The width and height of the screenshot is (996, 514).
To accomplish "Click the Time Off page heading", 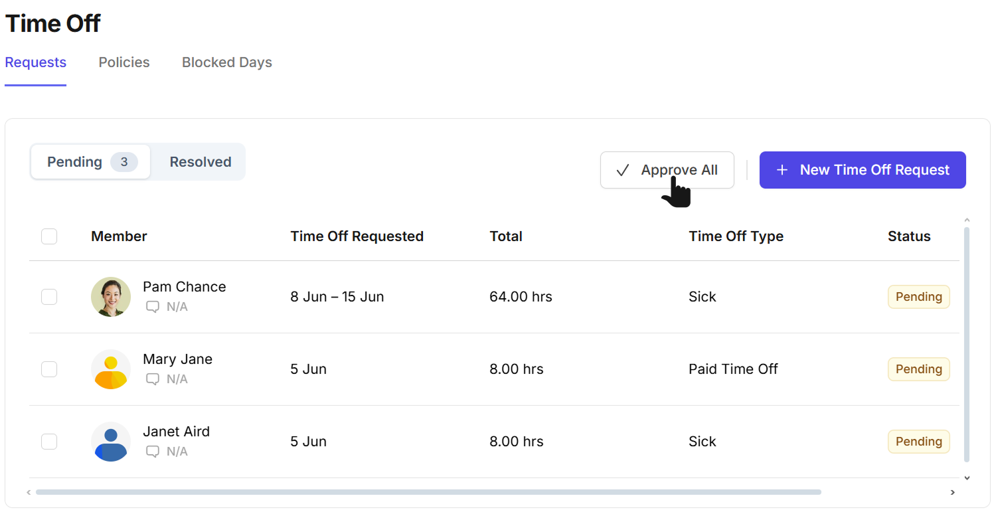I will pyautogui.click(x=53, y=23).
